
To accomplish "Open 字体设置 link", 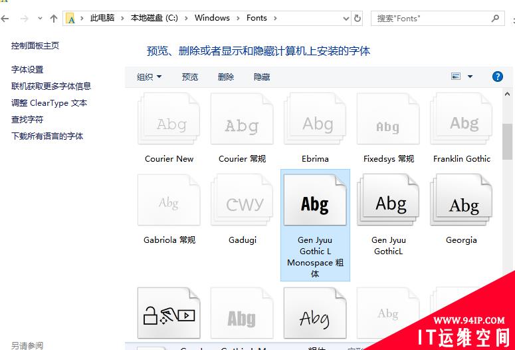I will pos(27,70).
